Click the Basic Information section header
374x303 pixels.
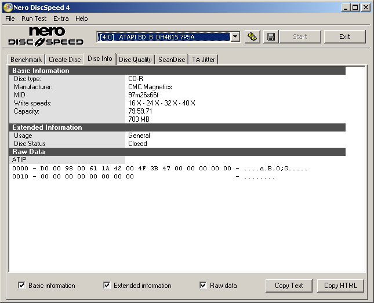177,71
